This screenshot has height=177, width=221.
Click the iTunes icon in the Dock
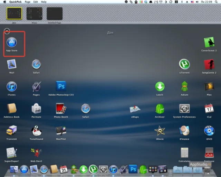click(113, 169)
